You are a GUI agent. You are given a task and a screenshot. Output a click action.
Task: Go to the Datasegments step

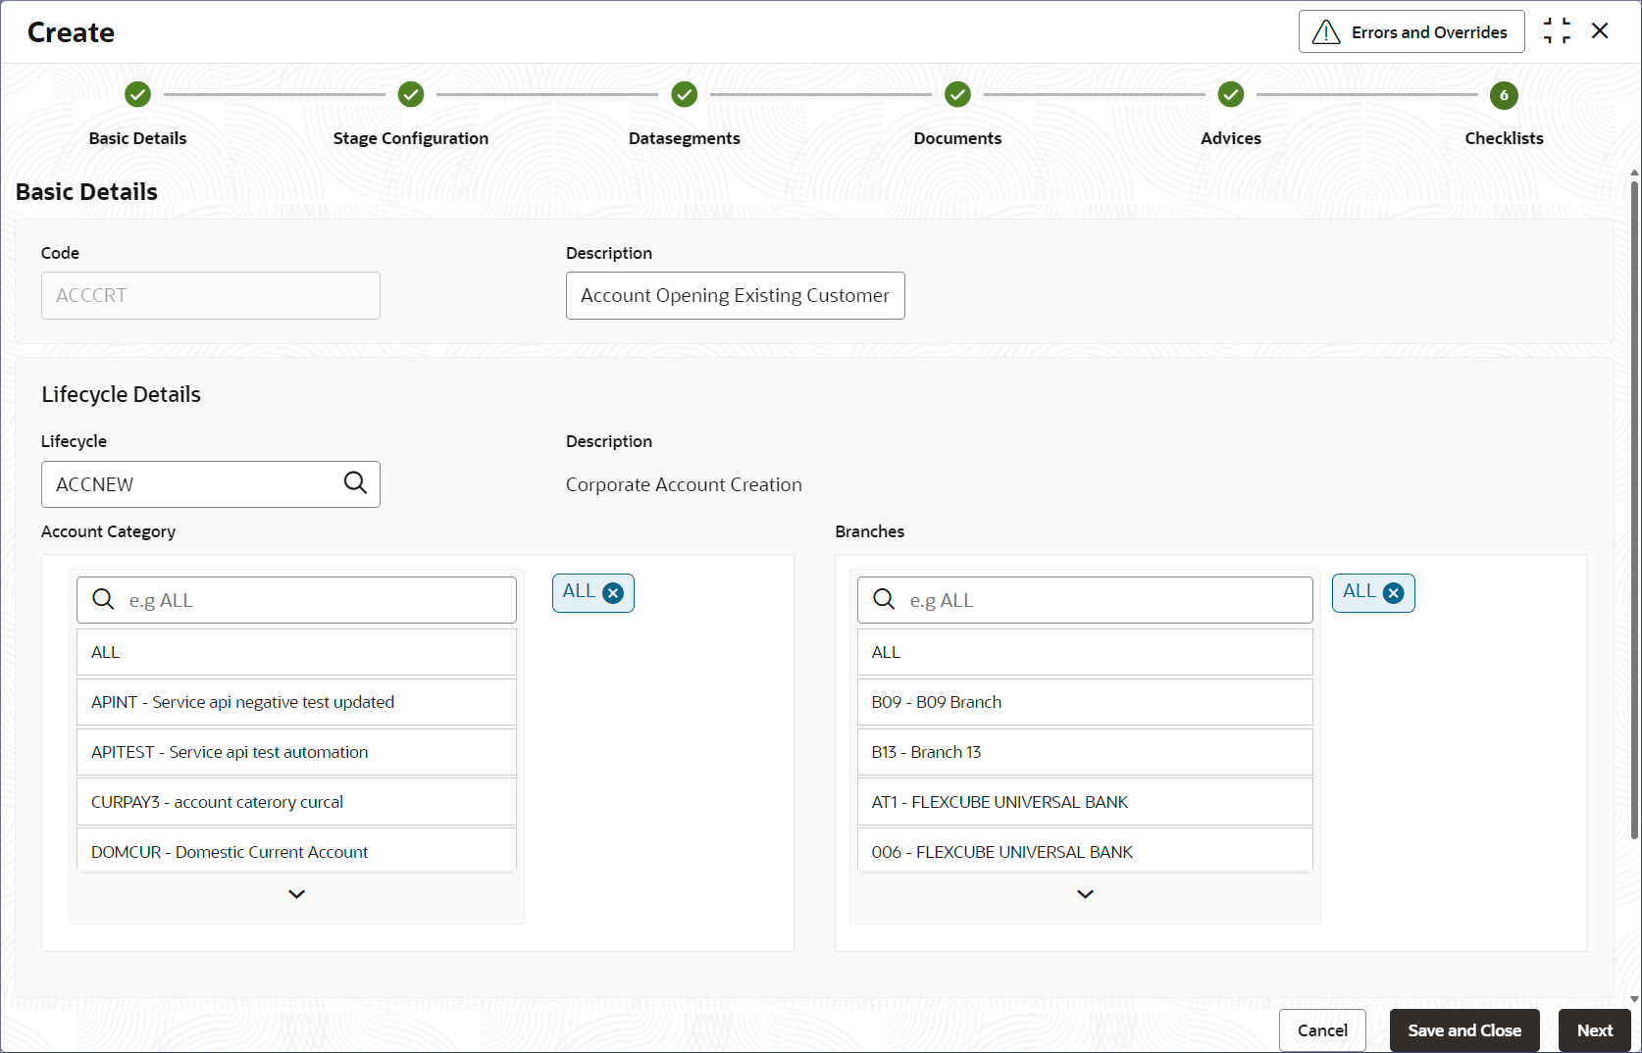(x=685, y=138)
